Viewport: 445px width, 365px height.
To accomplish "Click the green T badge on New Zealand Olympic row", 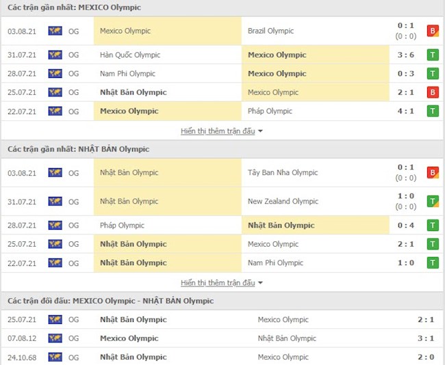I will point(433,201).
